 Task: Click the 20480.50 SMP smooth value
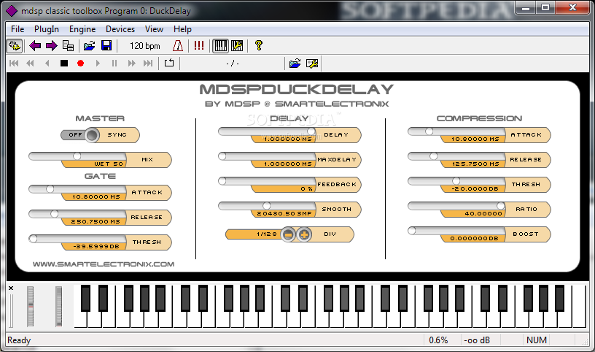(284, 214)
